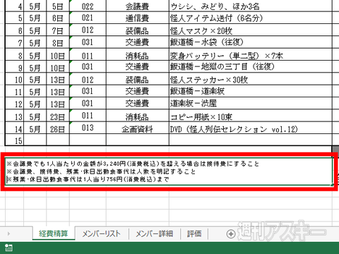The width and height of the screenshot is (339, 254).
Task: Select code cell 011 in row 13
Action: [x=88, y=116]
